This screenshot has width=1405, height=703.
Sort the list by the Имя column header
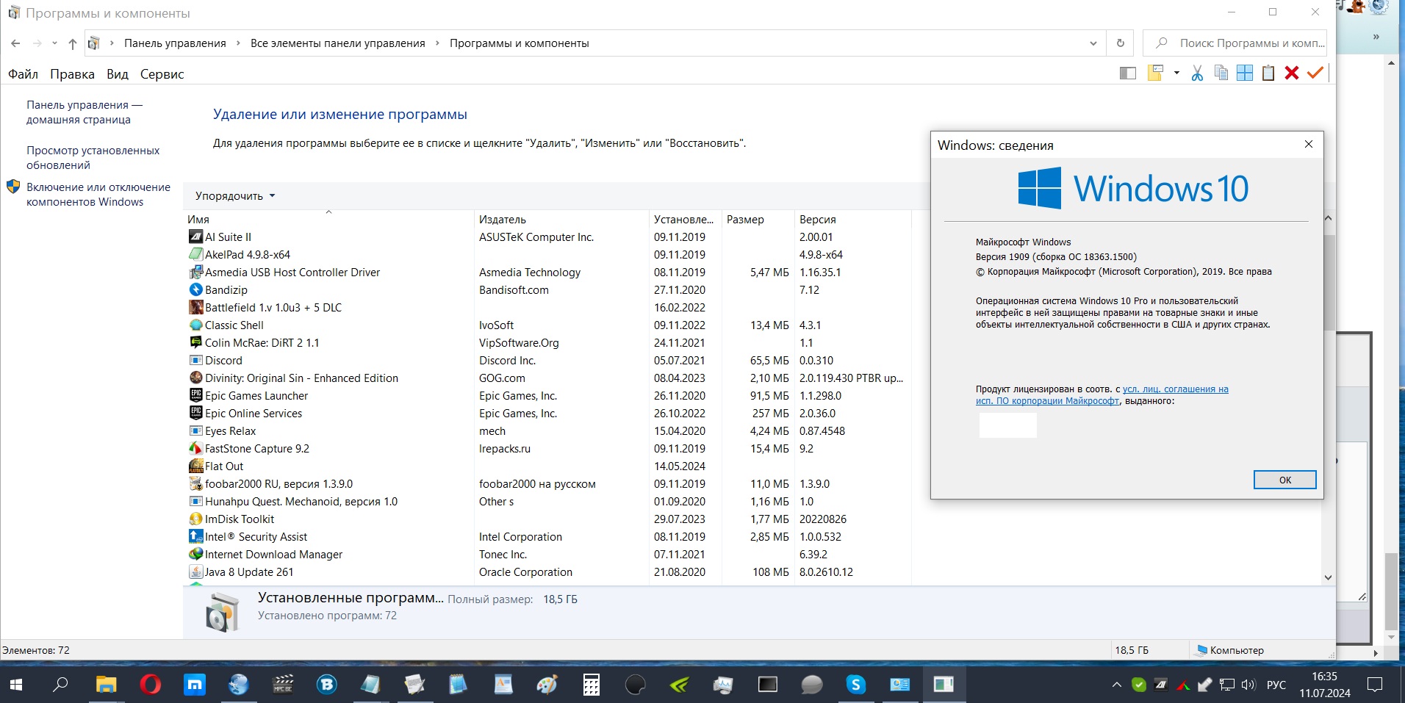click(328, 219)
